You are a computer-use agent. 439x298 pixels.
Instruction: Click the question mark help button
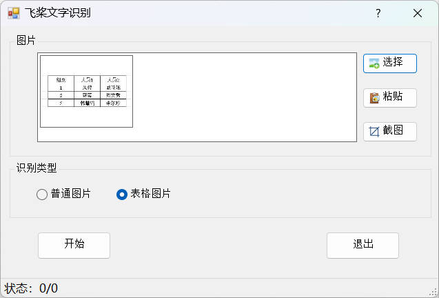pos(378,13)
